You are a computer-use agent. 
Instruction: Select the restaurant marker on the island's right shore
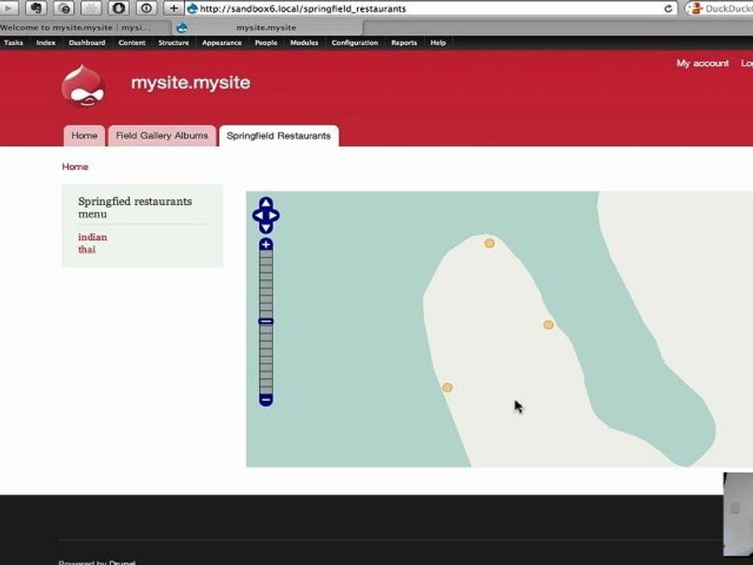pos(548,325)
